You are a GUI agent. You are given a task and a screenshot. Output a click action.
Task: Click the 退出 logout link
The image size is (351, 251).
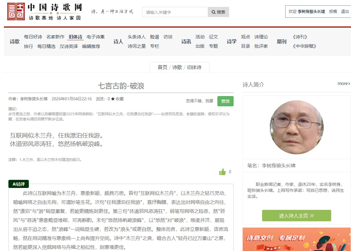click(345, 12)
